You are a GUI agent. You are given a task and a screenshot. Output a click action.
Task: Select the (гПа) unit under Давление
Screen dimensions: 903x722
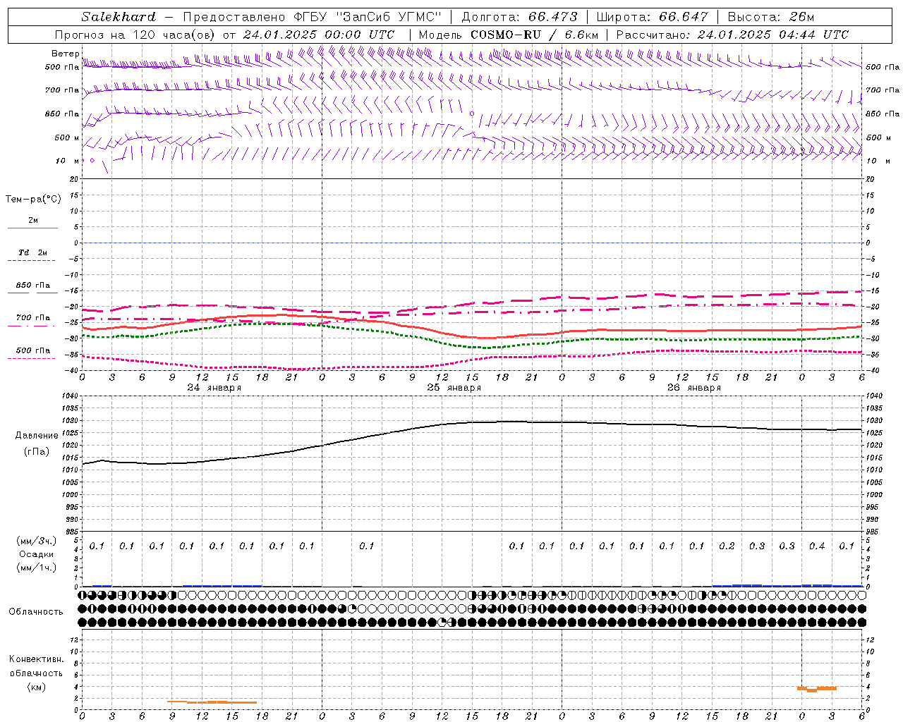click(37, 452)
